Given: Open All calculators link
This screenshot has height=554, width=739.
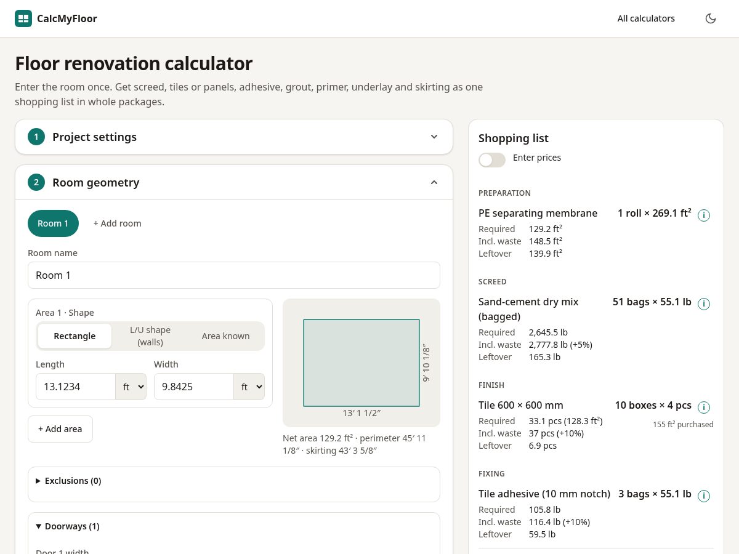Looking at the screenshot, I should [x=646, y=18].
